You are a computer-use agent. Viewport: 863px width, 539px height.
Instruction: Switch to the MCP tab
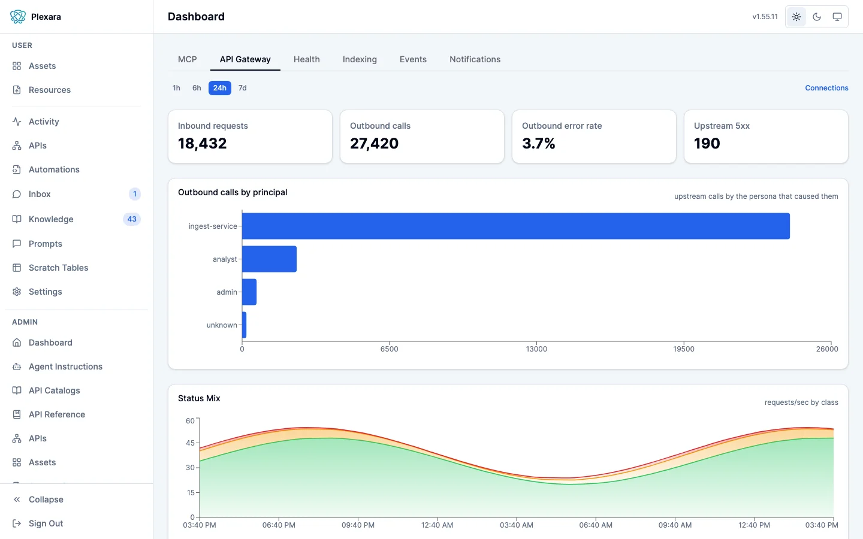188,59
